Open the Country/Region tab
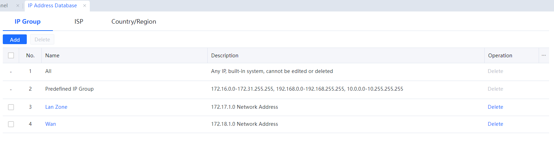 point(134,22)
